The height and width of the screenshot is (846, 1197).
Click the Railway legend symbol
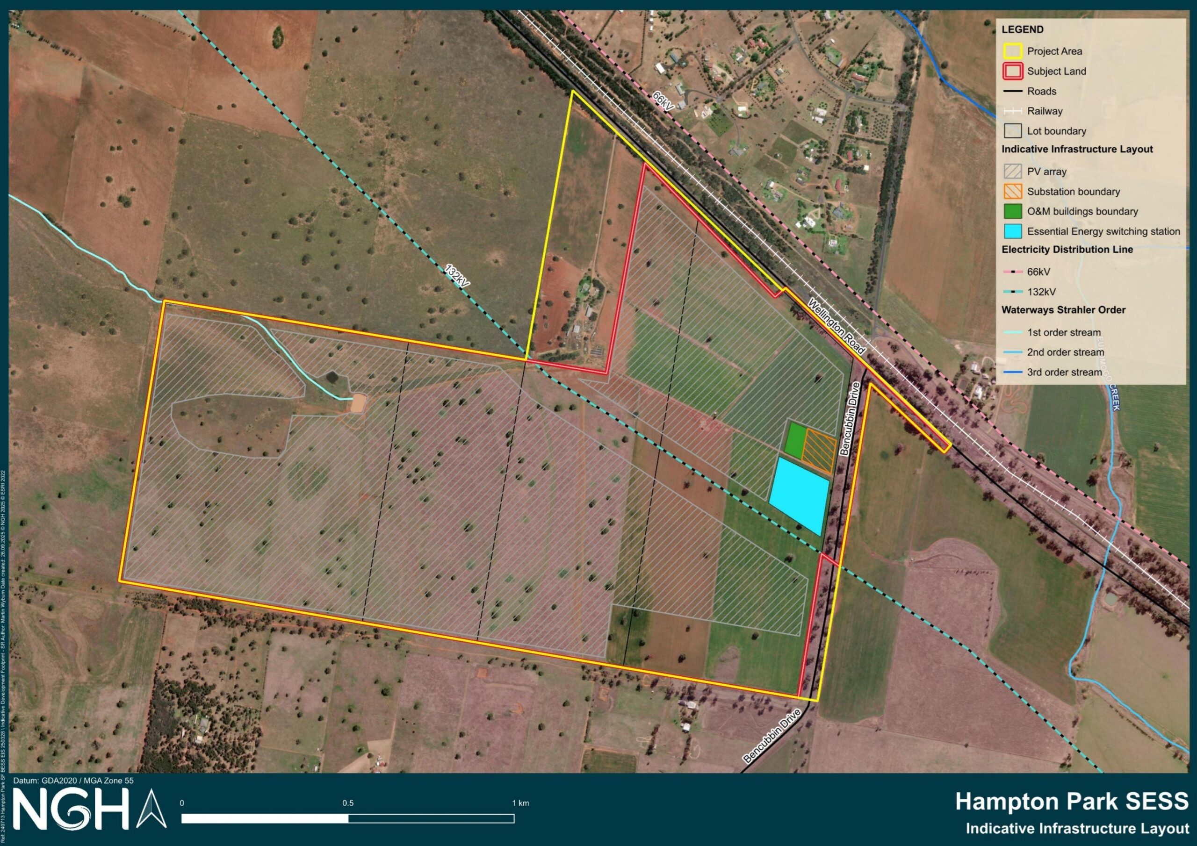[x=1012, y=111]
